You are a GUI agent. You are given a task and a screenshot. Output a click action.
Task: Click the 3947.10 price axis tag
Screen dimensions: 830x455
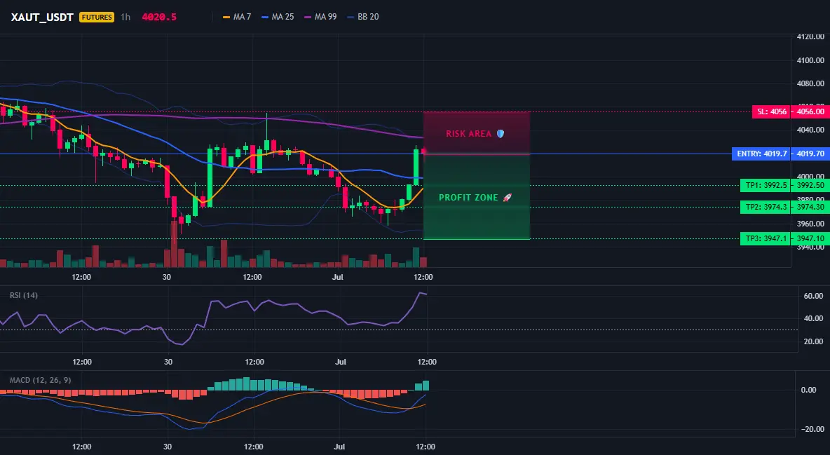pyautogui.click(x=810, y=239)
